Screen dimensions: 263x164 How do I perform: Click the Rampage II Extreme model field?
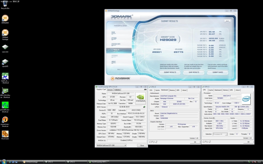(x=172, y=99)
